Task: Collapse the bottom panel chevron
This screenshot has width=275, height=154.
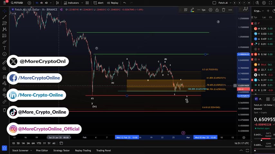Action: [241, 150]
